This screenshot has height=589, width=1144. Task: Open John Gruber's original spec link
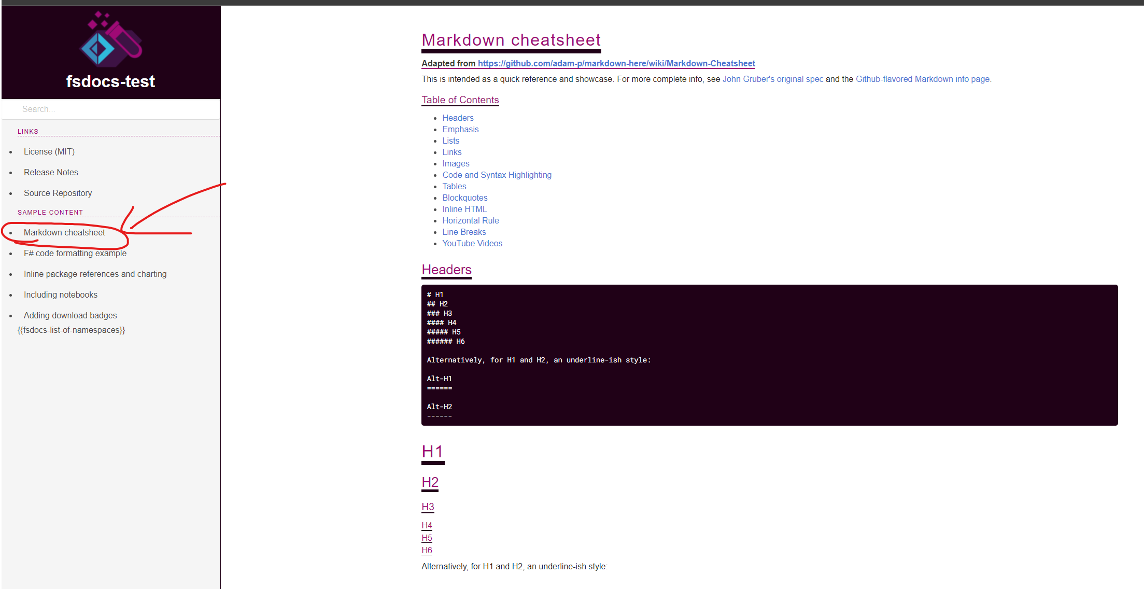(x=773, y=79)
